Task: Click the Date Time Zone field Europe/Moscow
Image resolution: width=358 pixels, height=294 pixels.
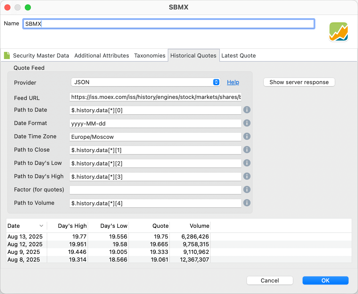Action: (x=155, y=137)
